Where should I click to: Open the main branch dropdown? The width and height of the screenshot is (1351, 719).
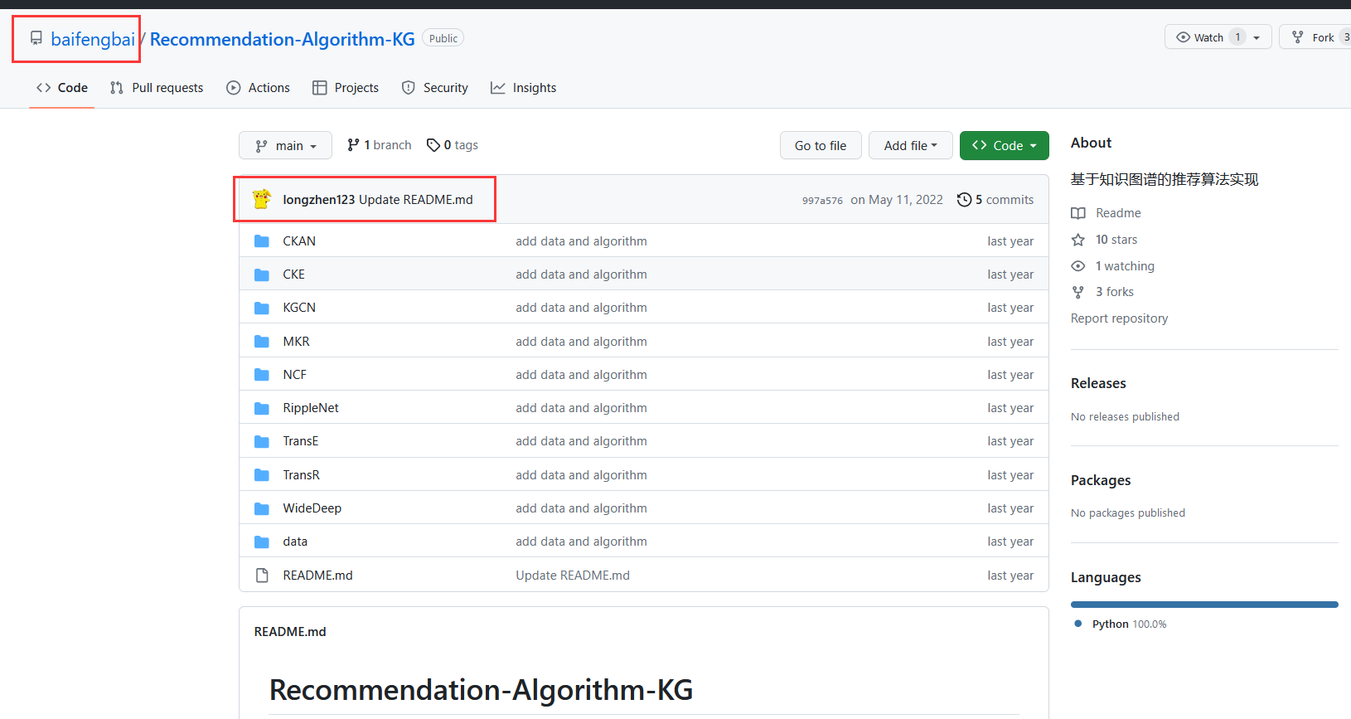point(285,145)
